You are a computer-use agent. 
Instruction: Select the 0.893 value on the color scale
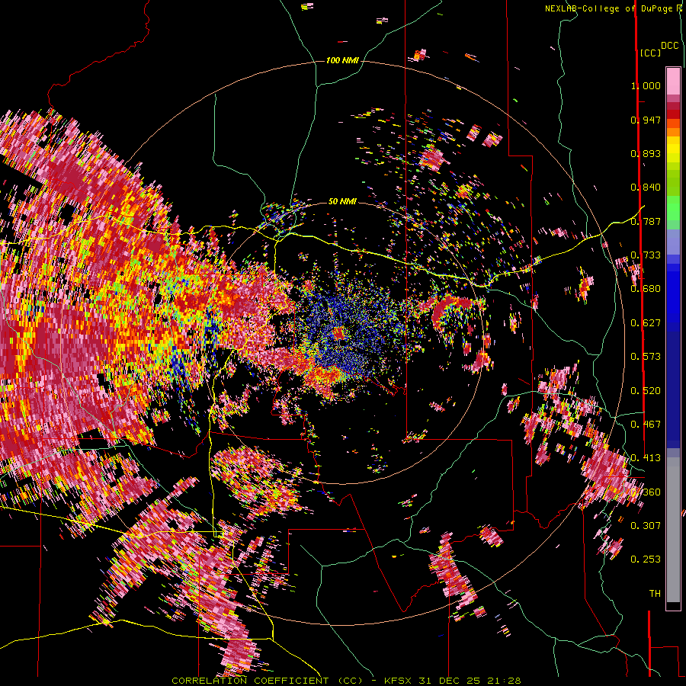[x=646, y=153]
